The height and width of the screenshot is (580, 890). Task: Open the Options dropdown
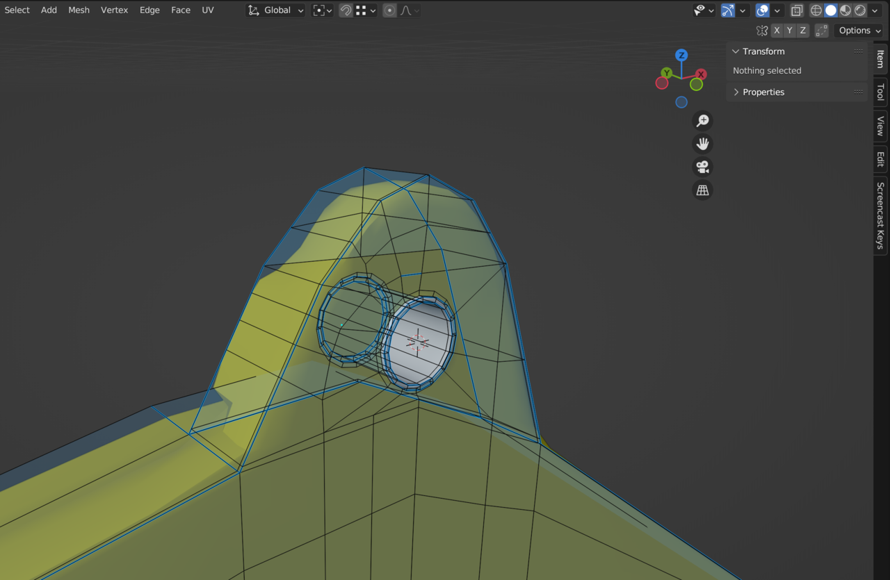859,31
